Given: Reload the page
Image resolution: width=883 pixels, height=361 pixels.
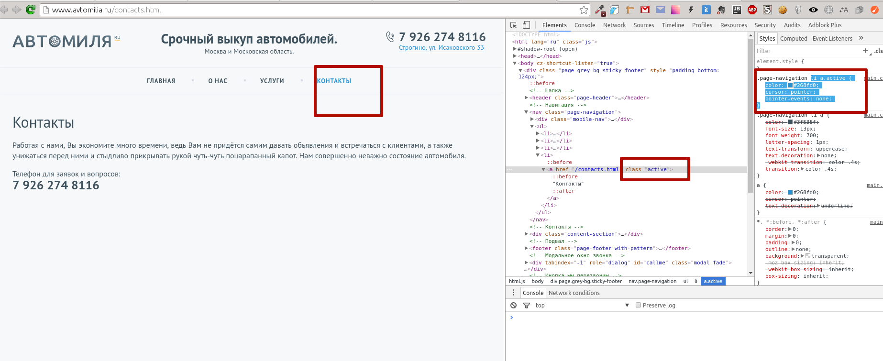Looking at the screenshot, I should pos(31,10).
